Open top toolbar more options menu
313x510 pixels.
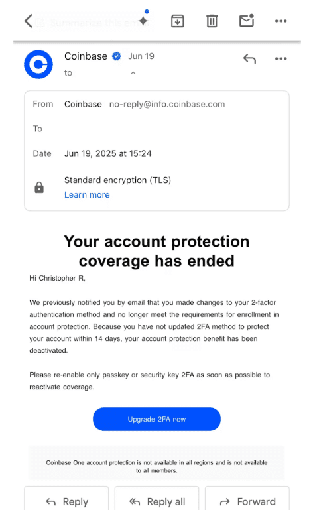click(281, 21)
